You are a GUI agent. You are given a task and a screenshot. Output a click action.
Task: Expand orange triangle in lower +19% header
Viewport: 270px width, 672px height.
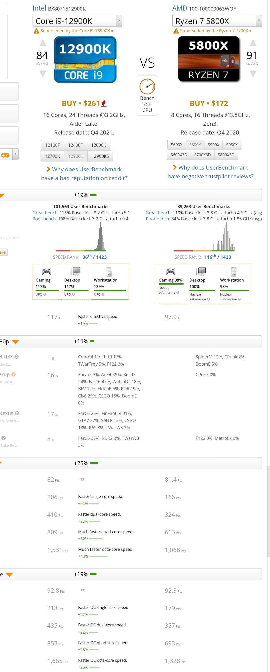click(x=9, y=575)
